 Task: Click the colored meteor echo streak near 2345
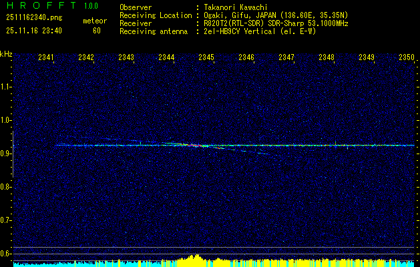[200, 145]
